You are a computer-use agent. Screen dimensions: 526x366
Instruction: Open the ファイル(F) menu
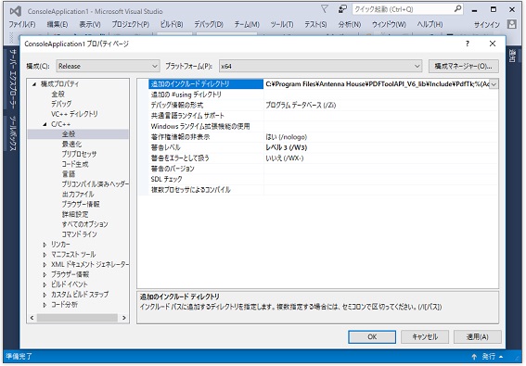[22, 24]
